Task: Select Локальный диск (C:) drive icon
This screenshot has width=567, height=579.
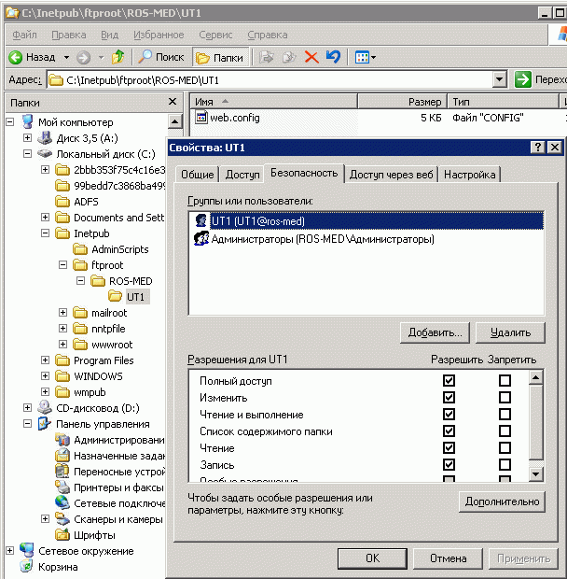Action: [x=45, y=153]
